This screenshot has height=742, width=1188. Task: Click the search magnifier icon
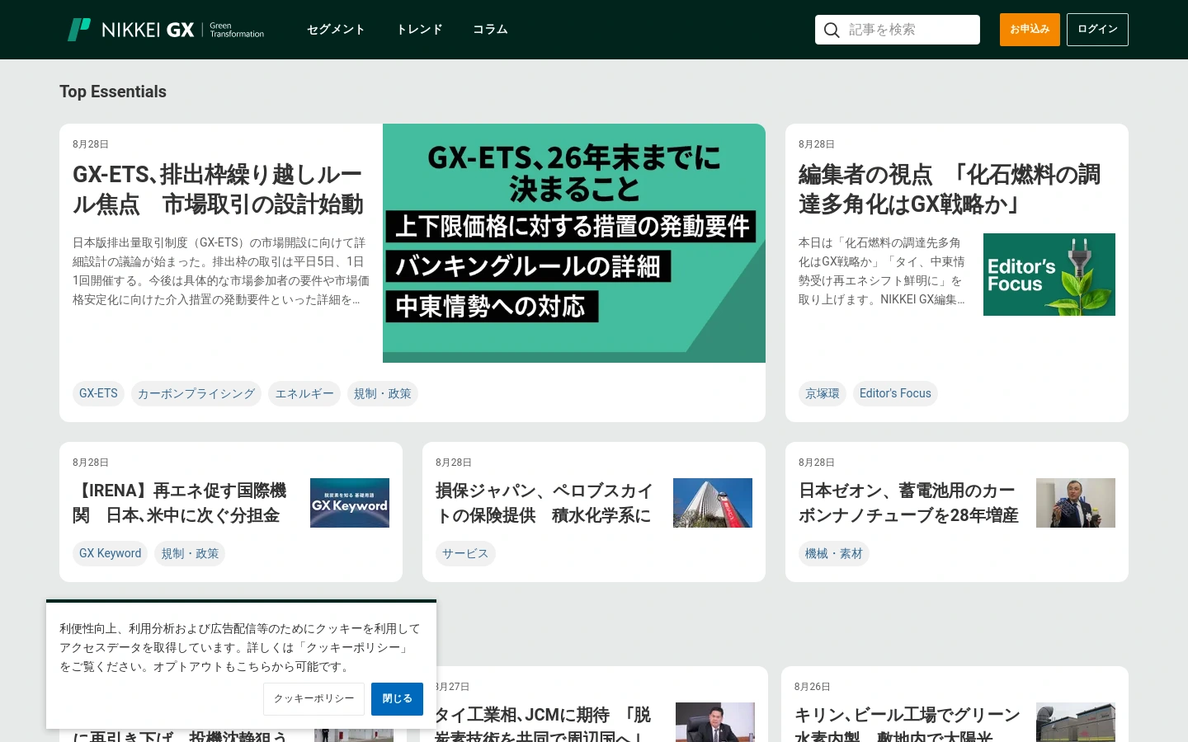tap(832, 30)
